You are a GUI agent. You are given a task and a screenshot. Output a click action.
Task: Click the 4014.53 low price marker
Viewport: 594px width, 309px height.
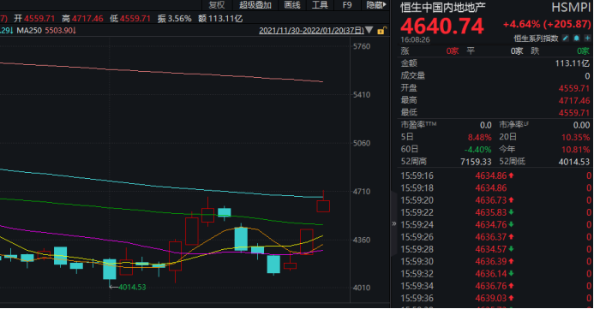[132, 287]
